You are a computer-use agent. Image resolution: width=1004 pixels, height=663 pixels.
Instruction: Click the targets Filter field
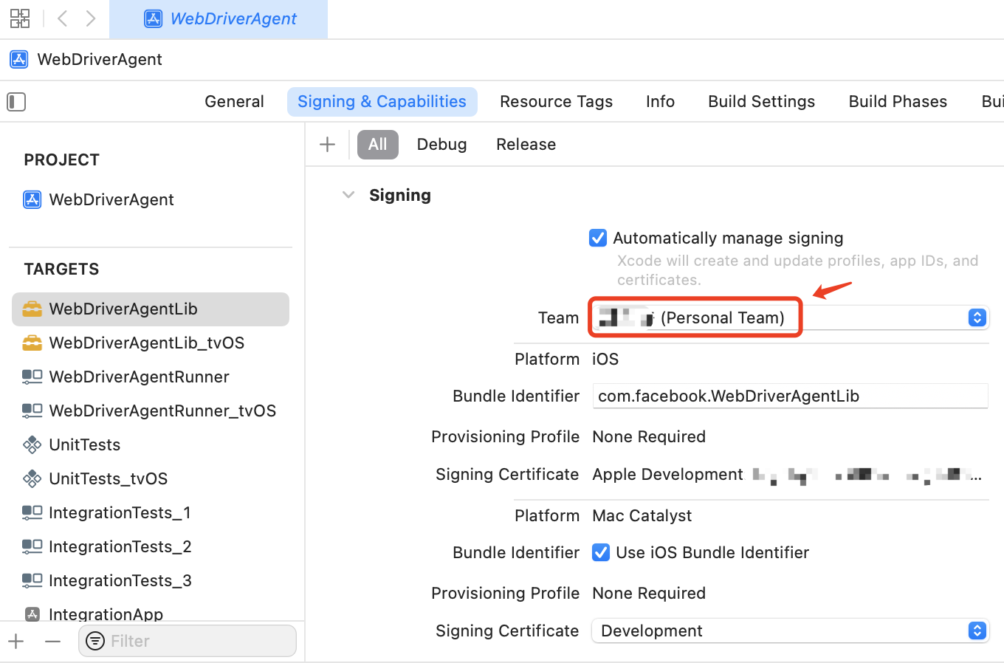point(188,641)
